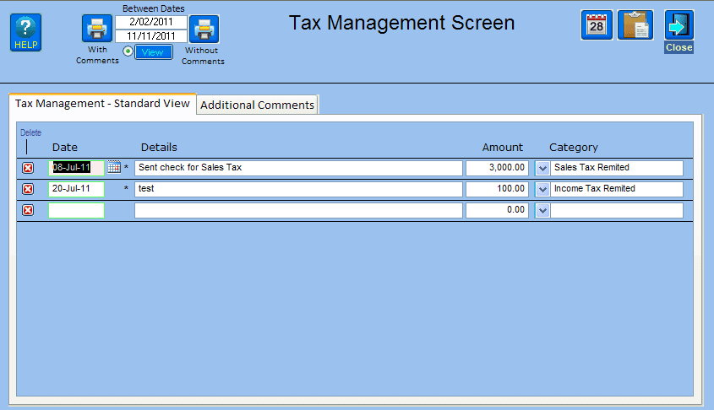The height and width of the screenshot is (410, 714).
Task: Click the Category column header
Action: [573, 148]
